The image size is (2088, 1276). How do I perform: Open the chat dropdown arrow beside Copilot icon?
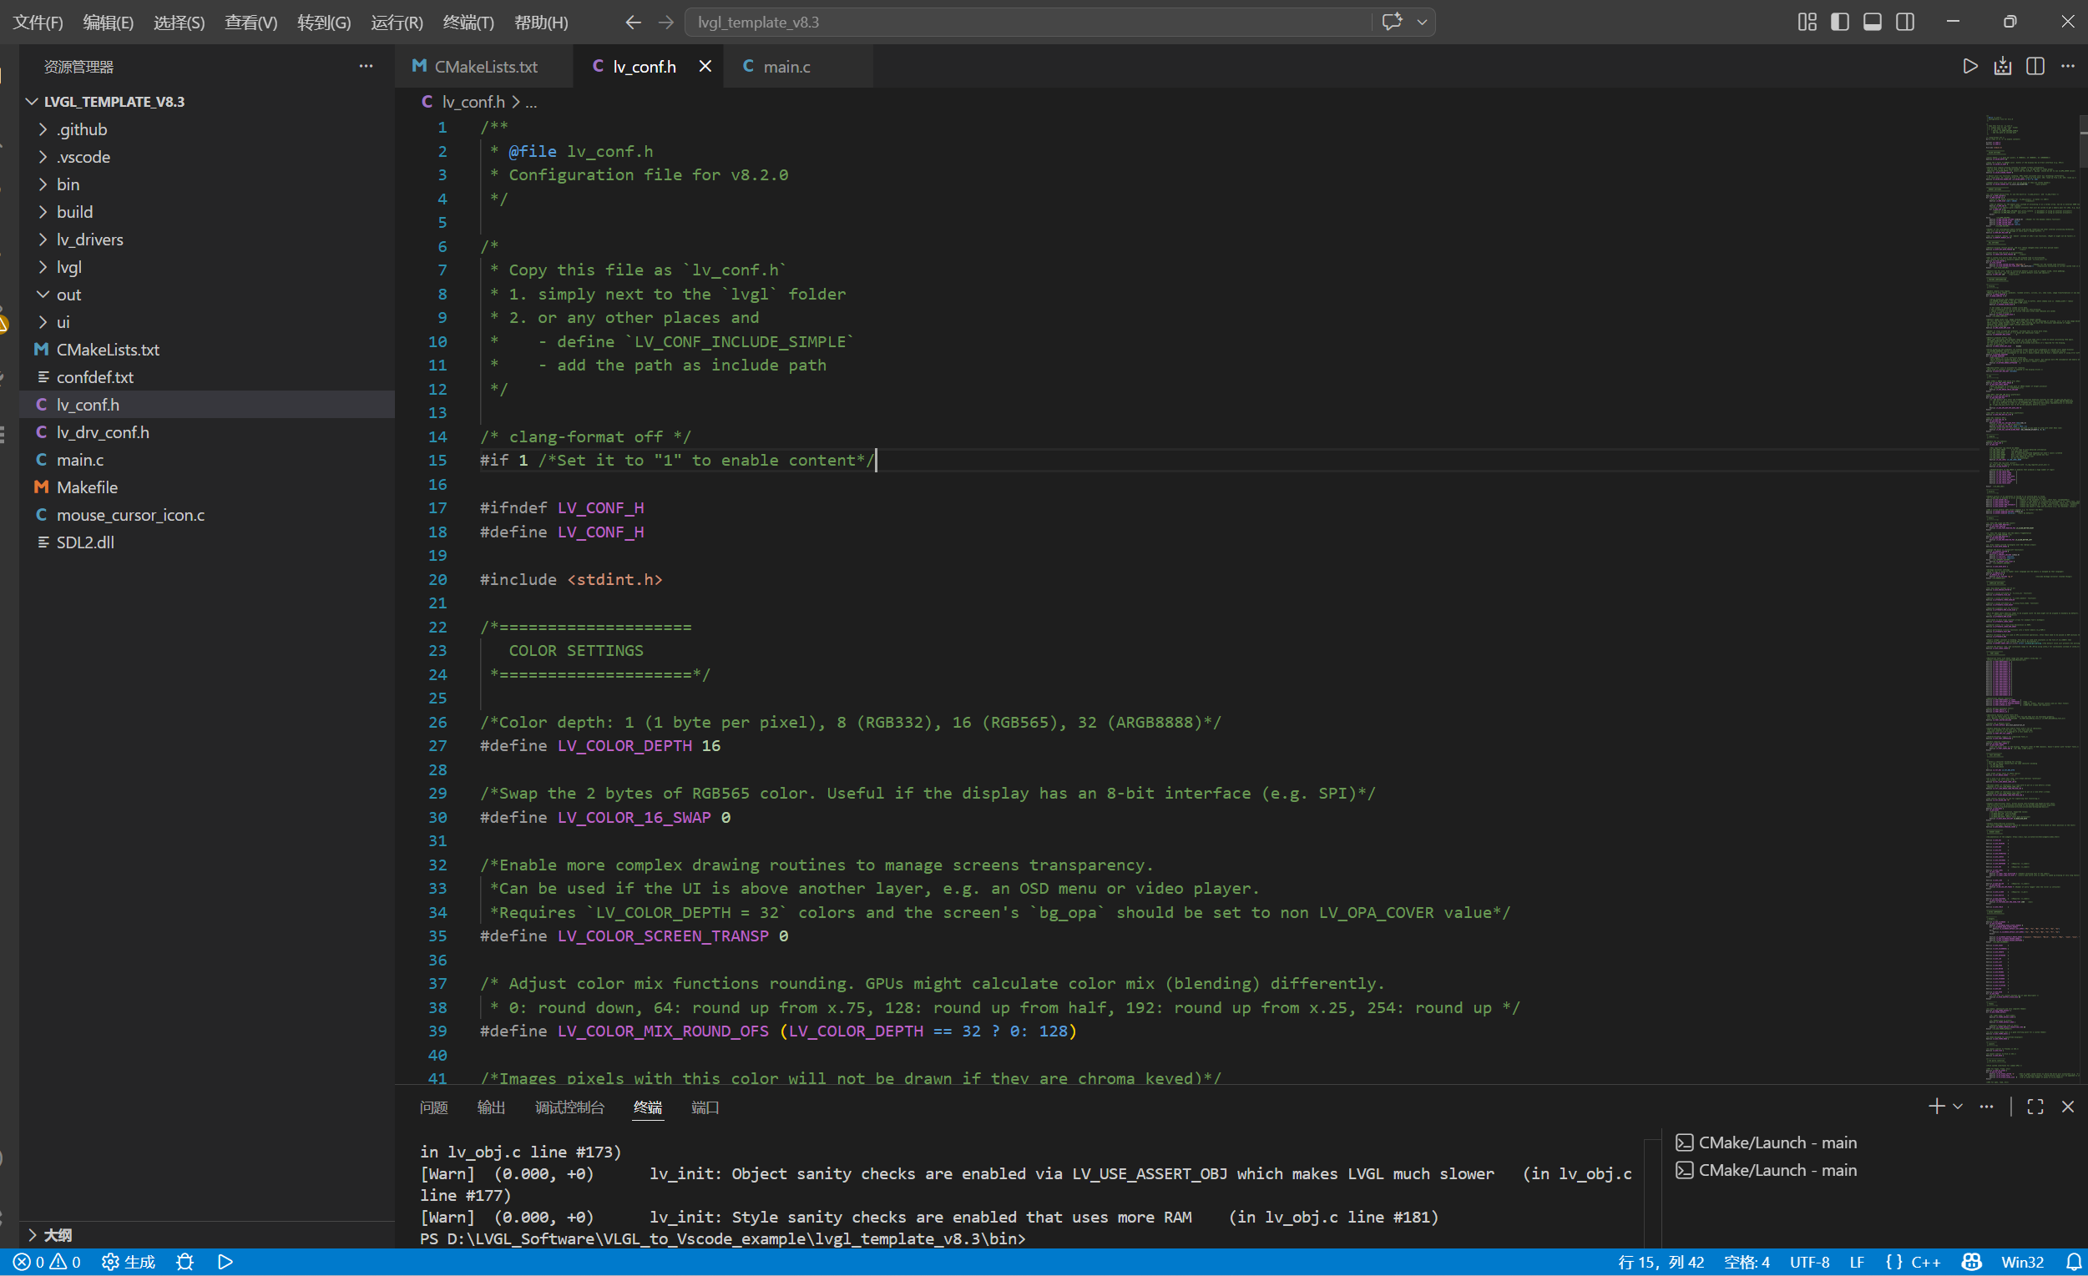coord(1422,22)
